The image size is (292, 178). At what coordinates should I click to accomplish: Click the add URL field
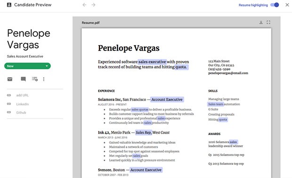(22, 95)
